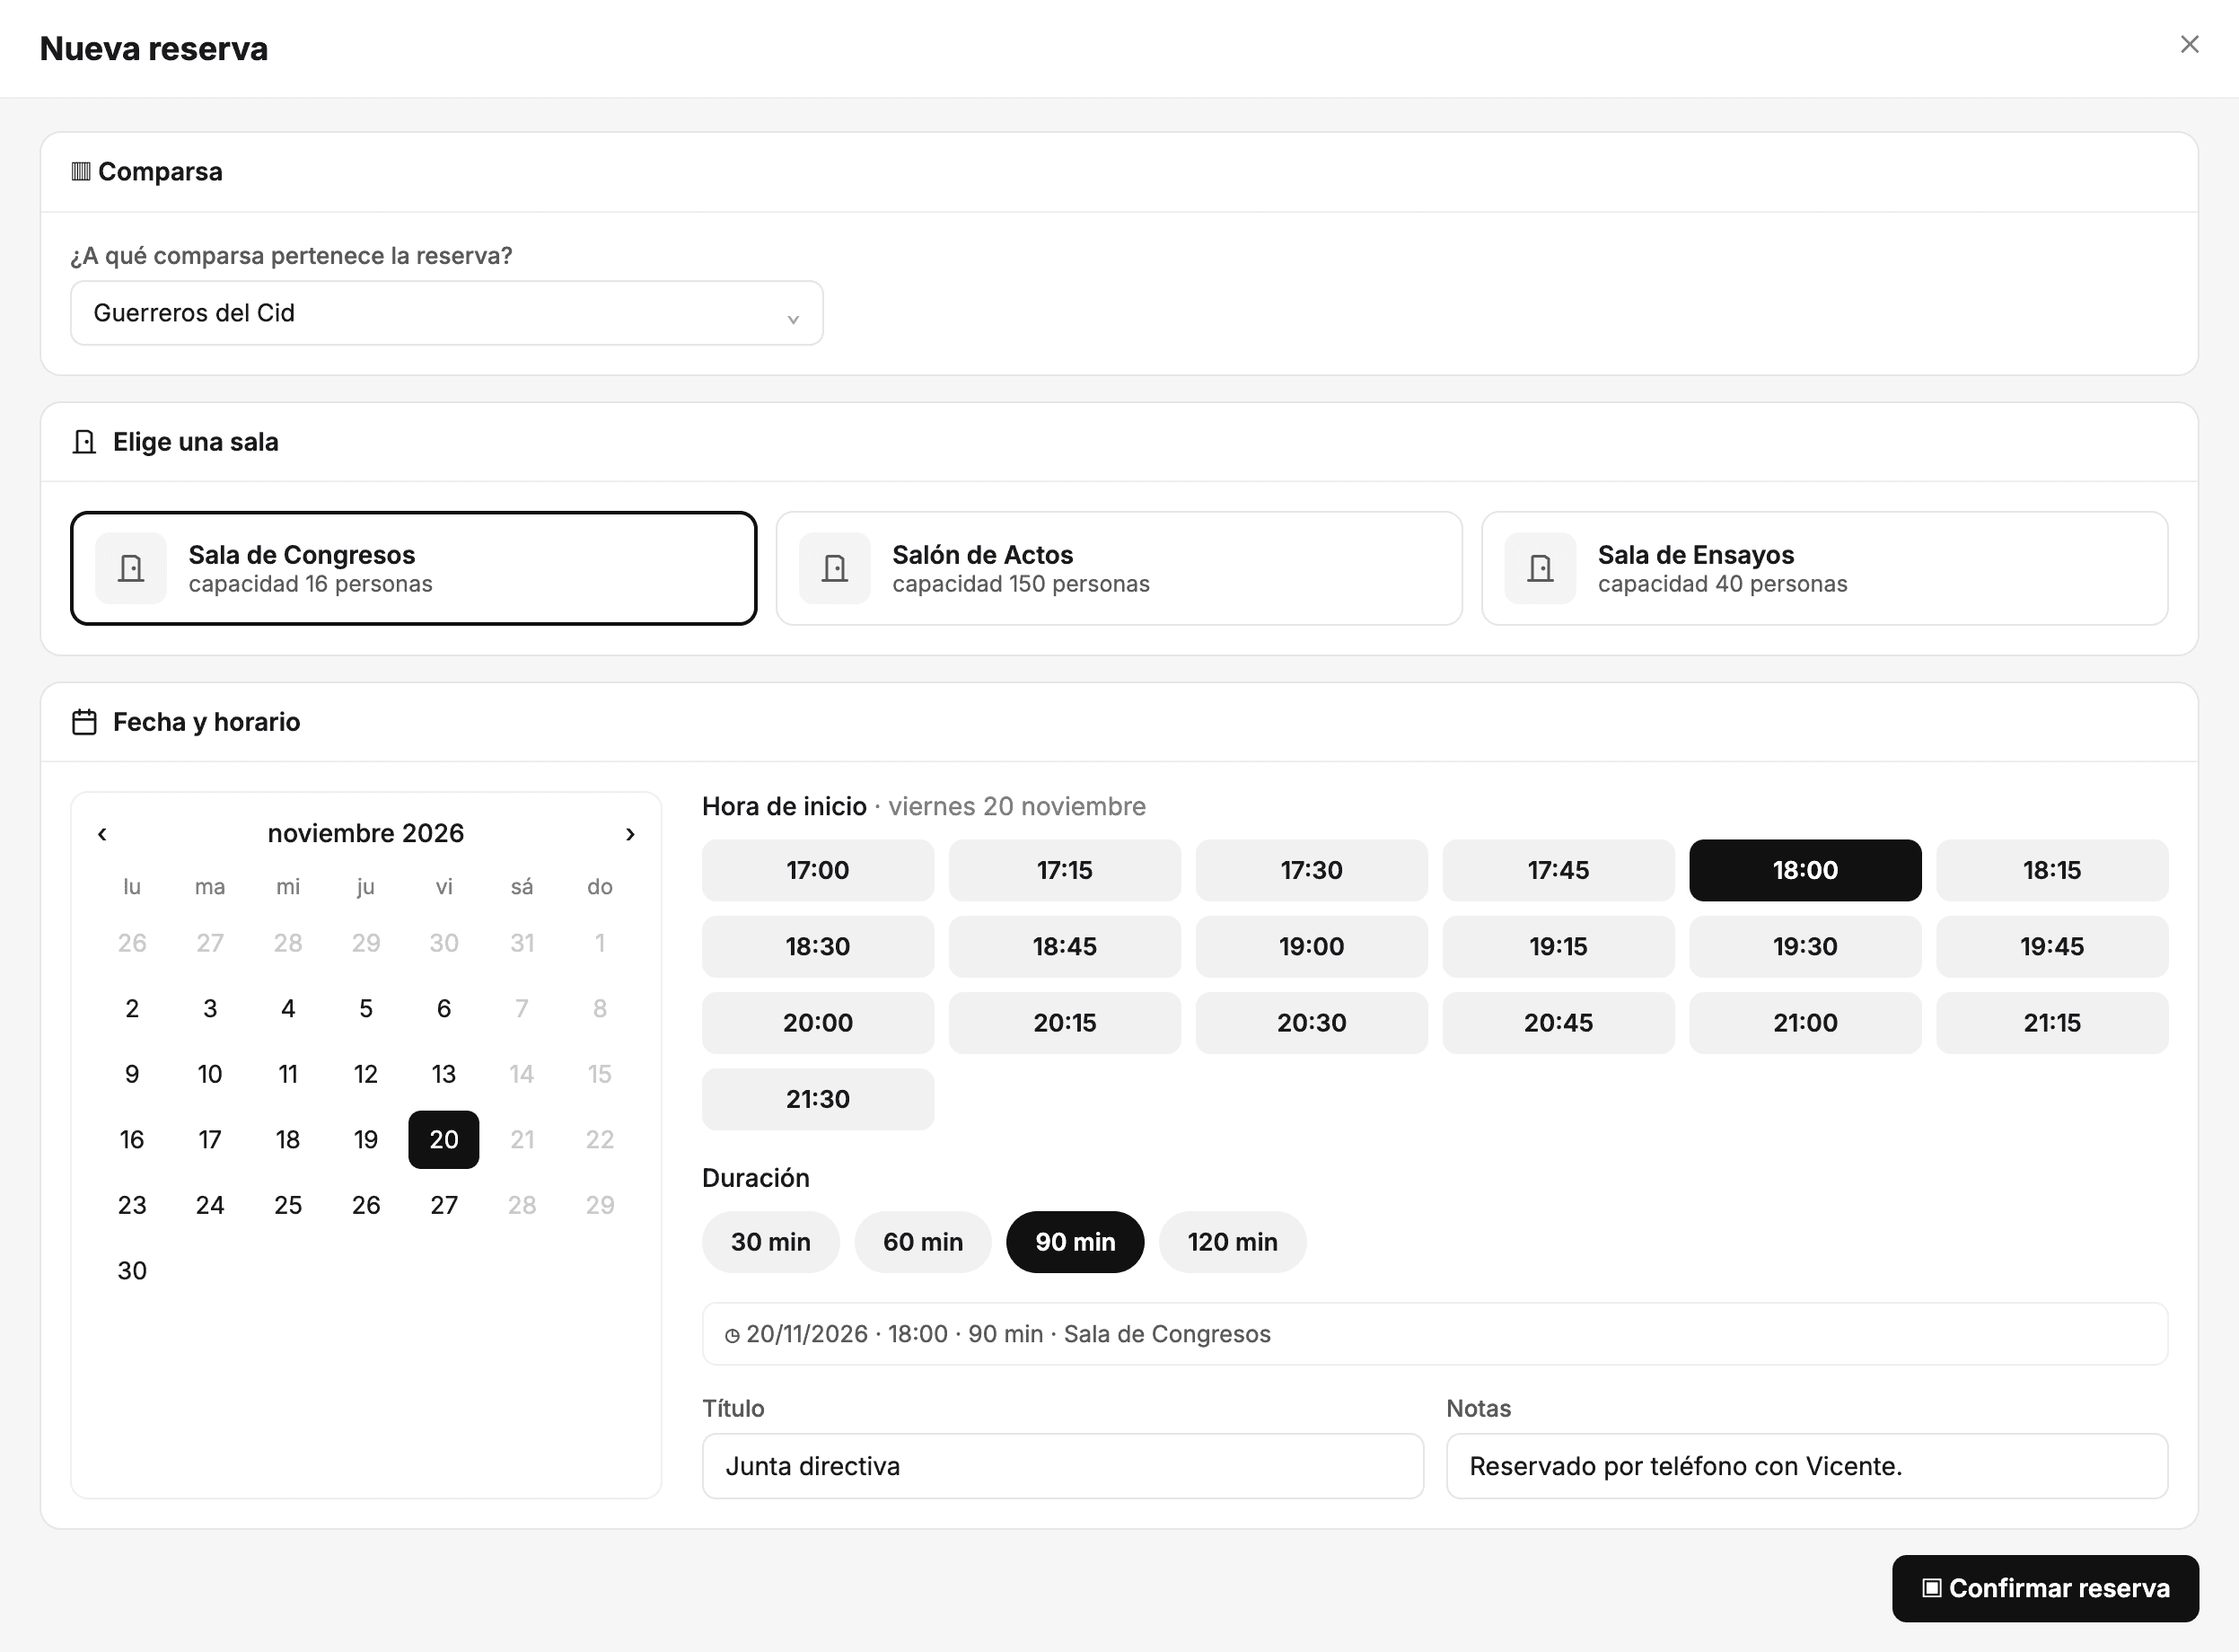
Task: Close the Nueva reserva dialog
Action: (2189, 44)
